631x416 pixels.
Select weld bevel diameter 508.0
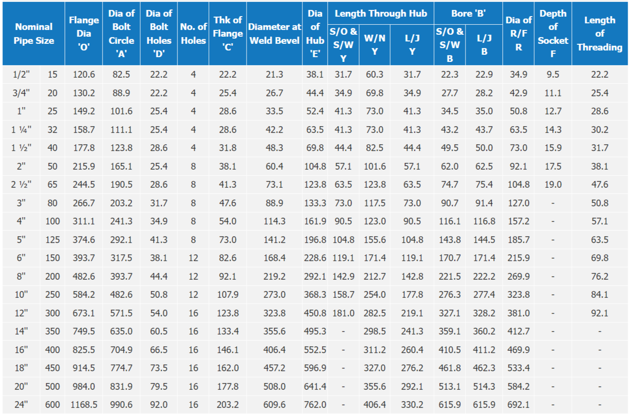(275, 386)
